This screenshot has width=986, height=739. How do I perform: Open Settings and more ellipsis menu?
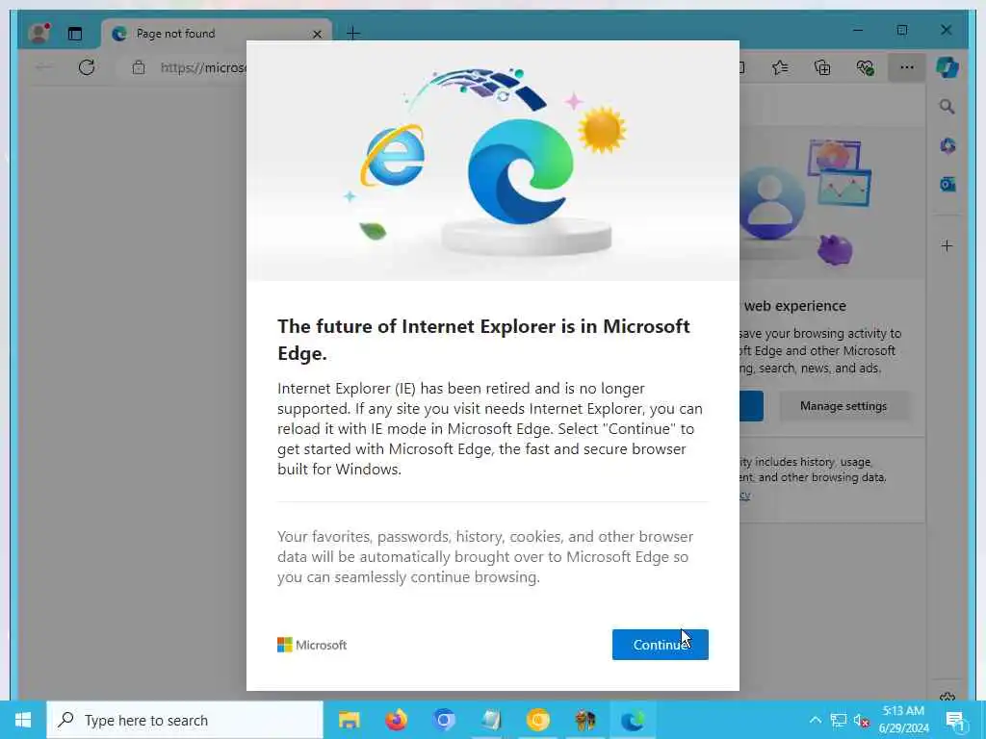[907, 67]
